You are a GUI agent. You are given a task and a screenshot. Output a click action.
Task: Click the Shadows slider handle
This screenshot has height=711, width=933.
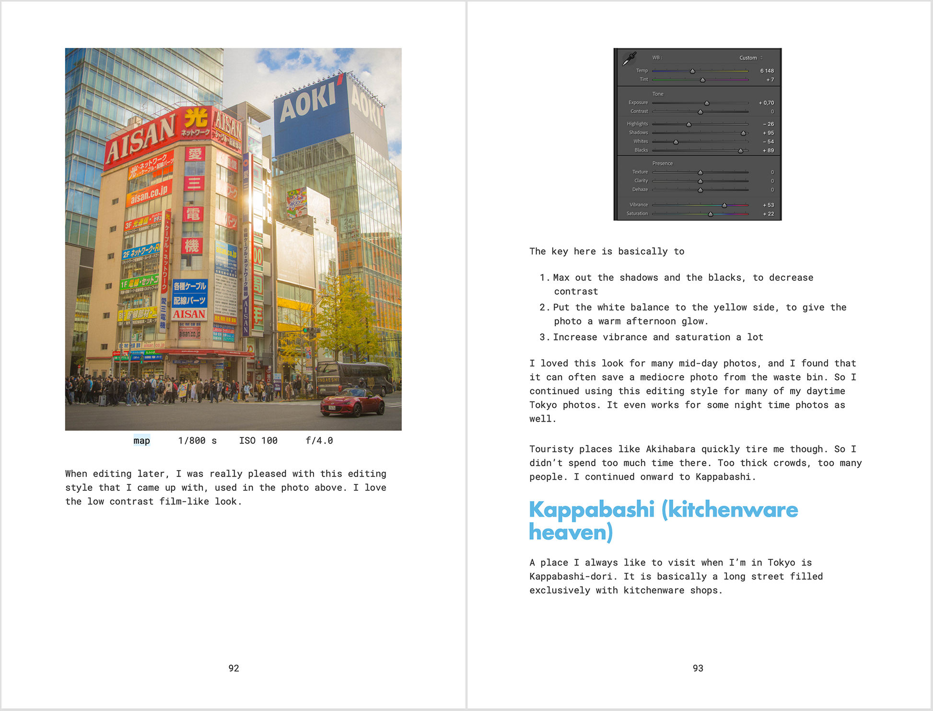(743, 133)
